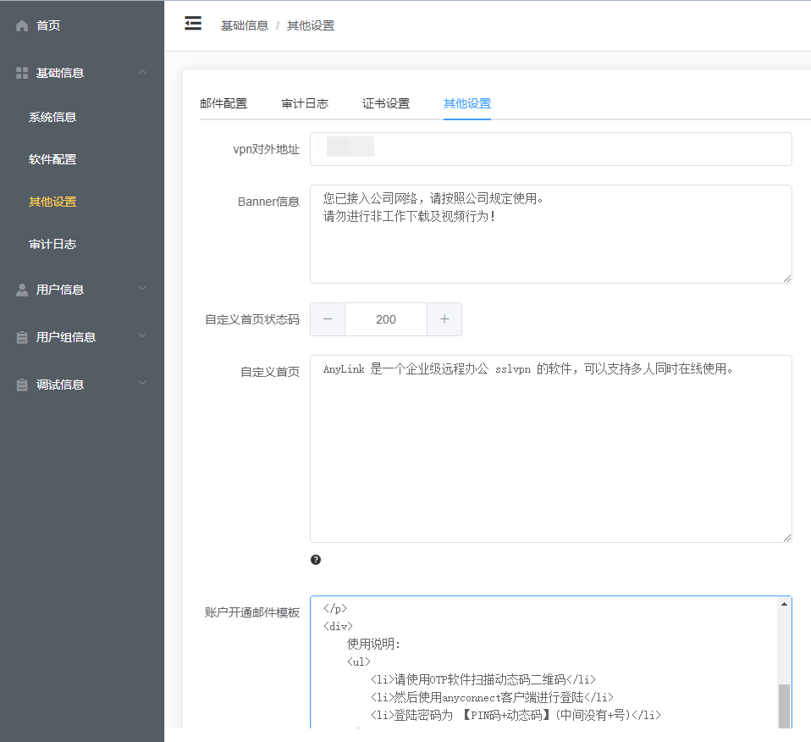Focus the vpn对外地址 input field
Screen dimensions: 811x742
[551, 149]
